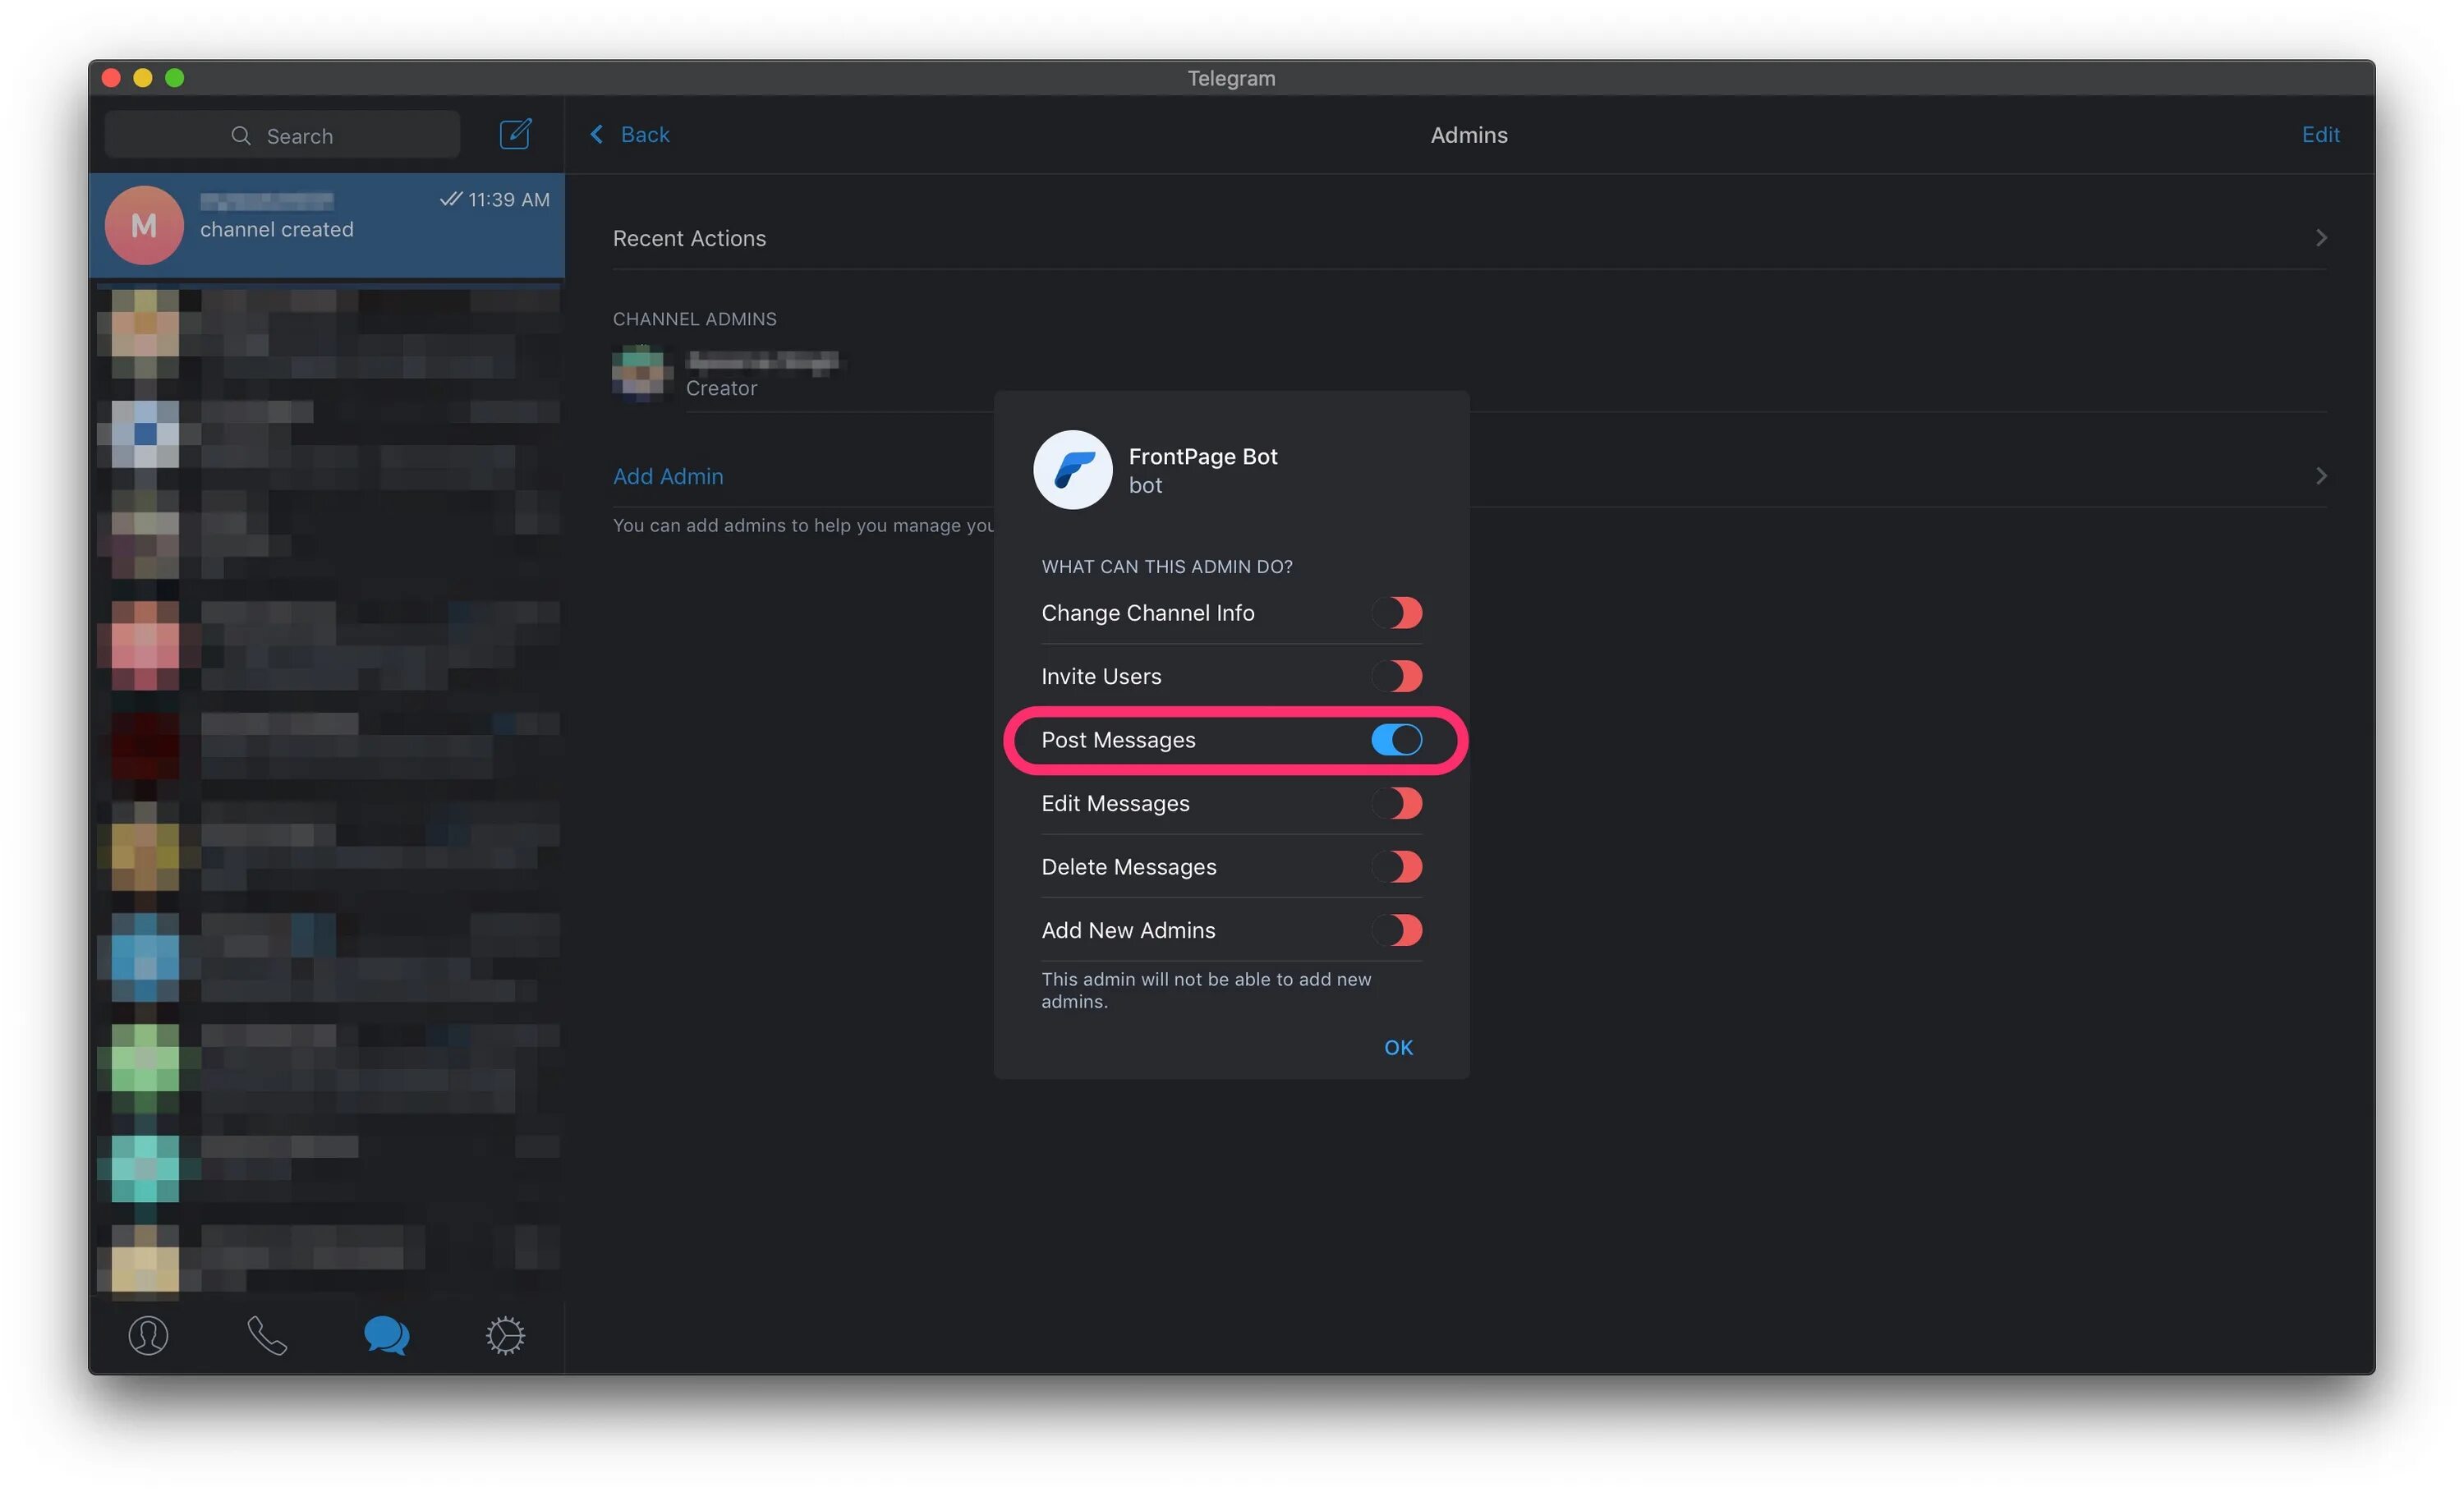2464x1492 pixels.
Task: Turn on the Delete Messages toggle
Action: click(1397, 867)
